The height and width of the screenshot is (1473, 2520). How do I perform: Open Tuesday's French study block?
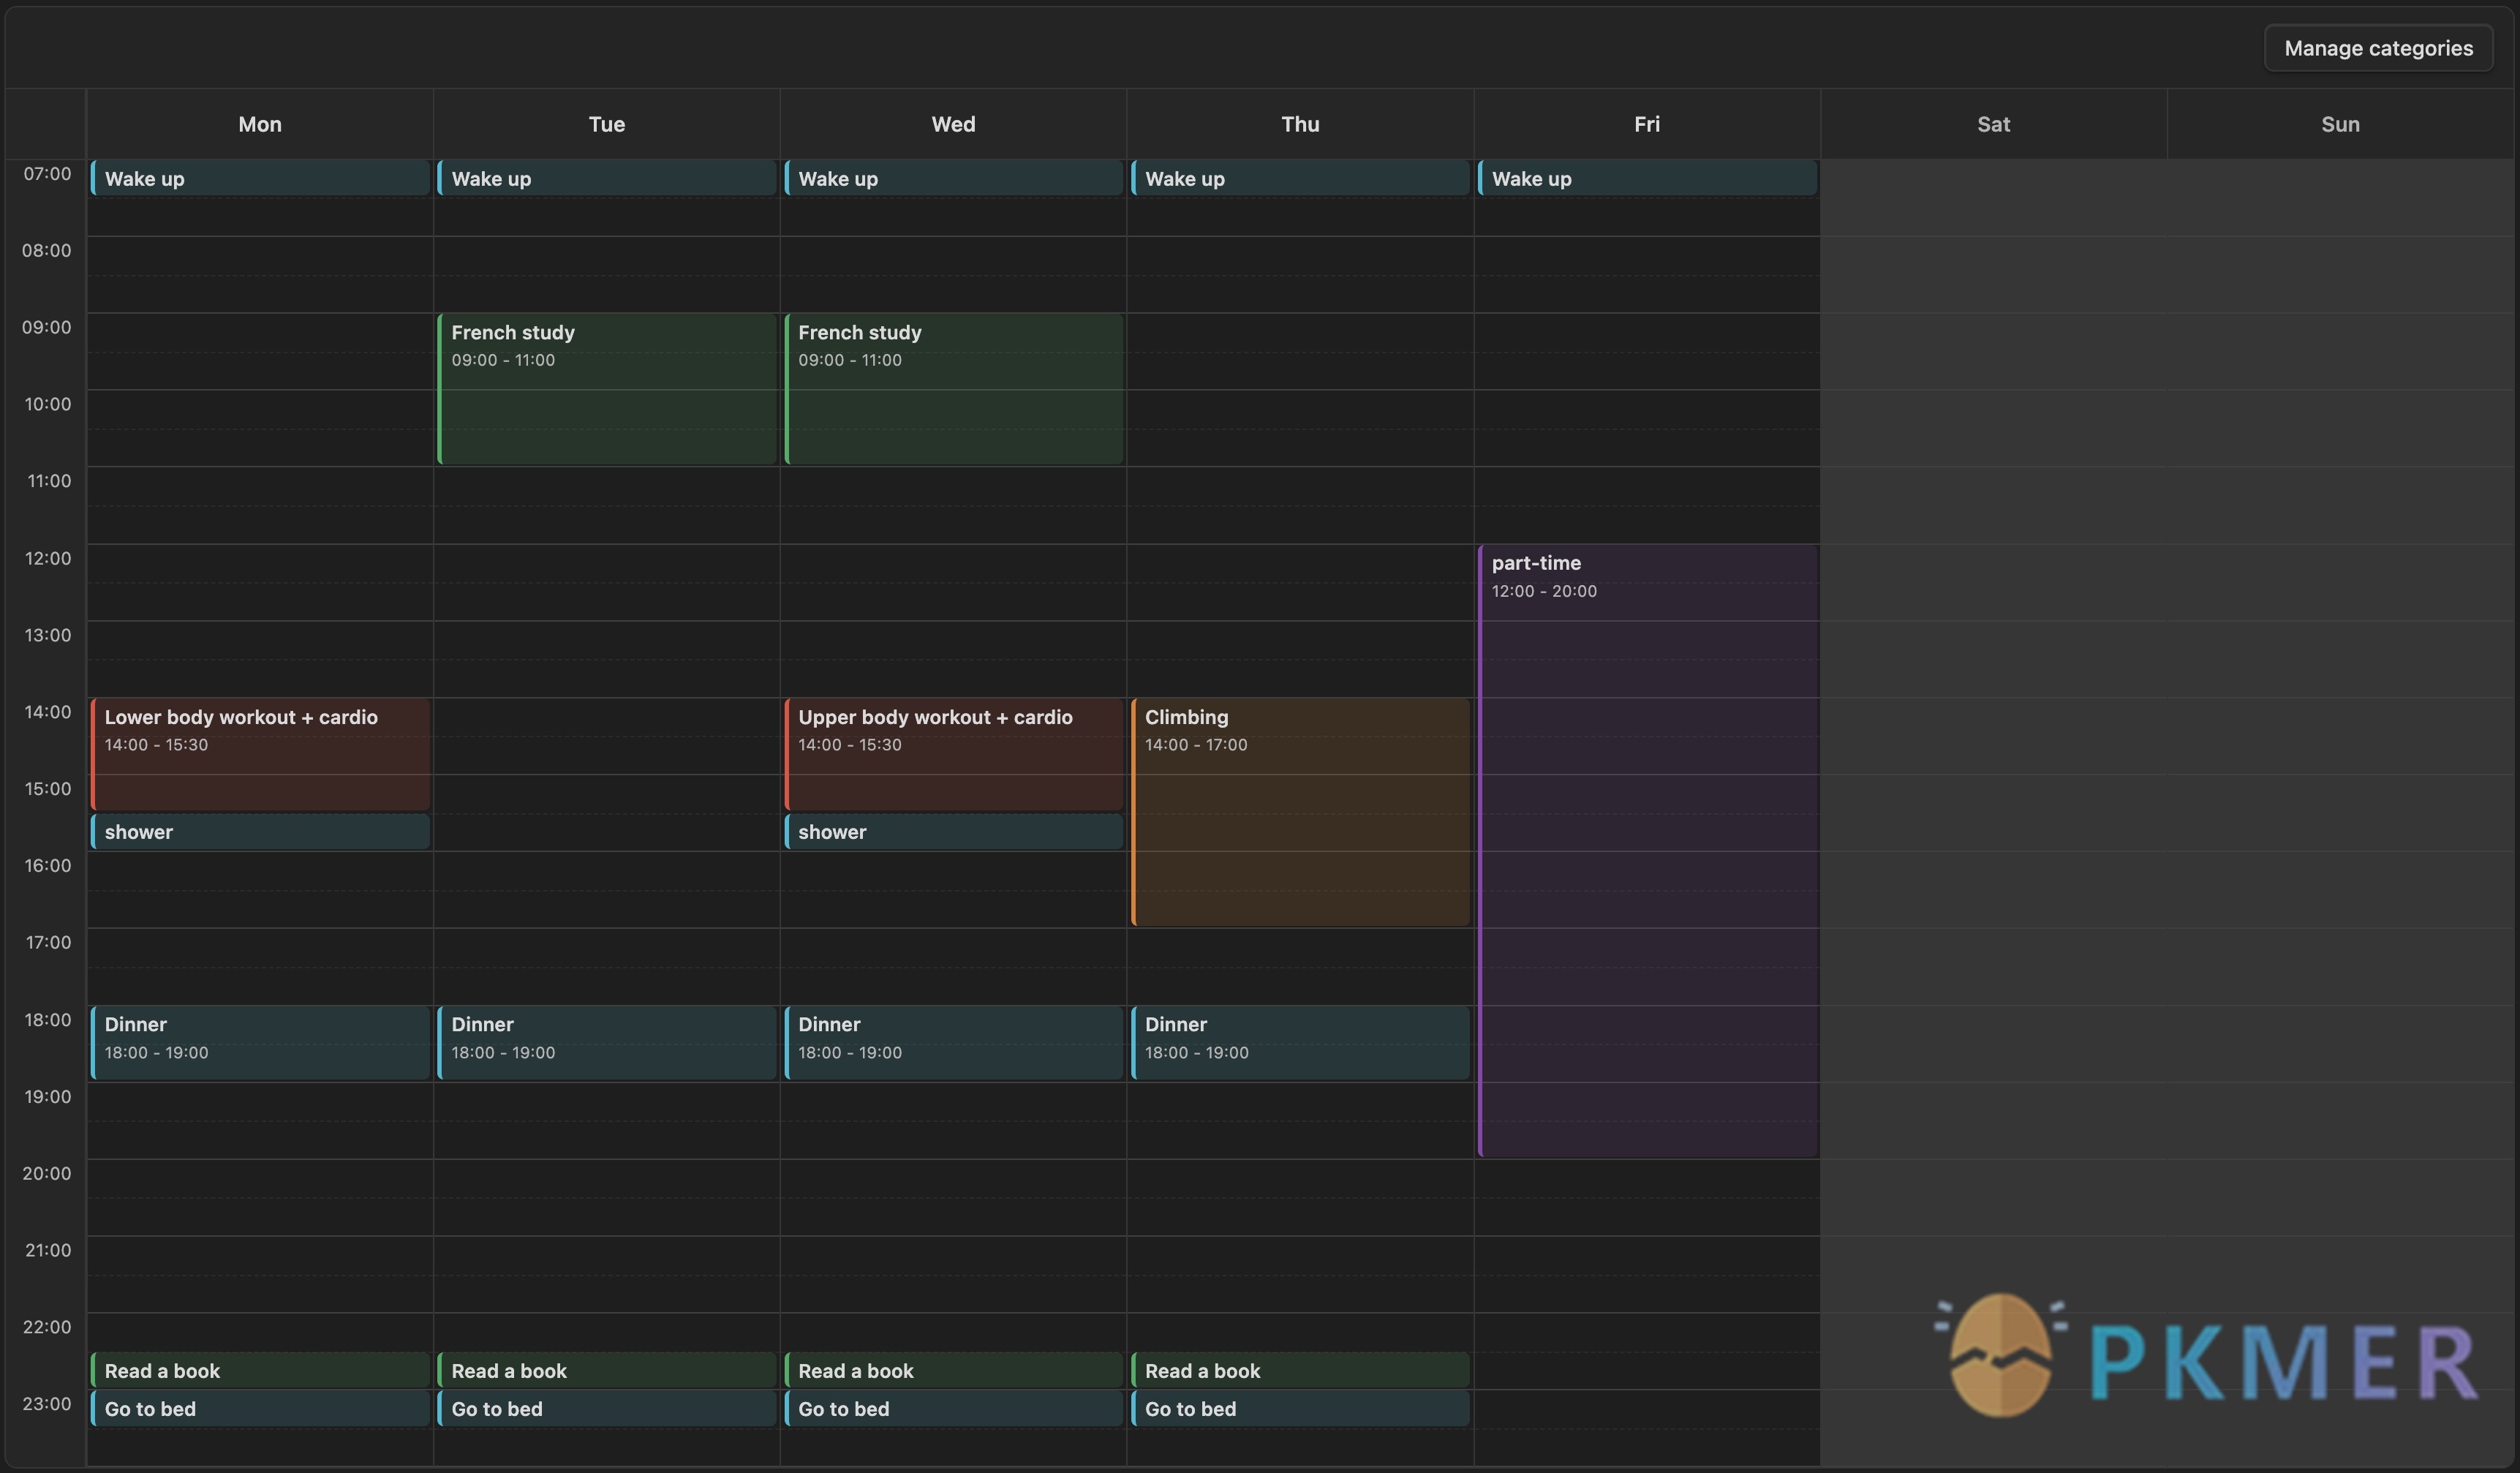pos(607,389)
